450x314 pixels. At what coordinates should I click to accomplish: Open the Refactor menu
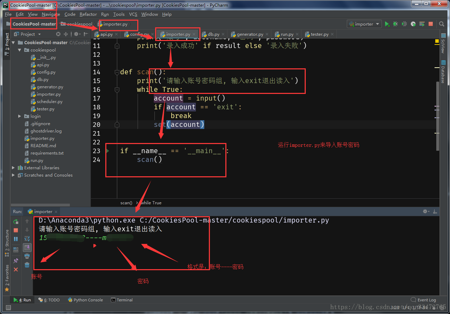88,14
